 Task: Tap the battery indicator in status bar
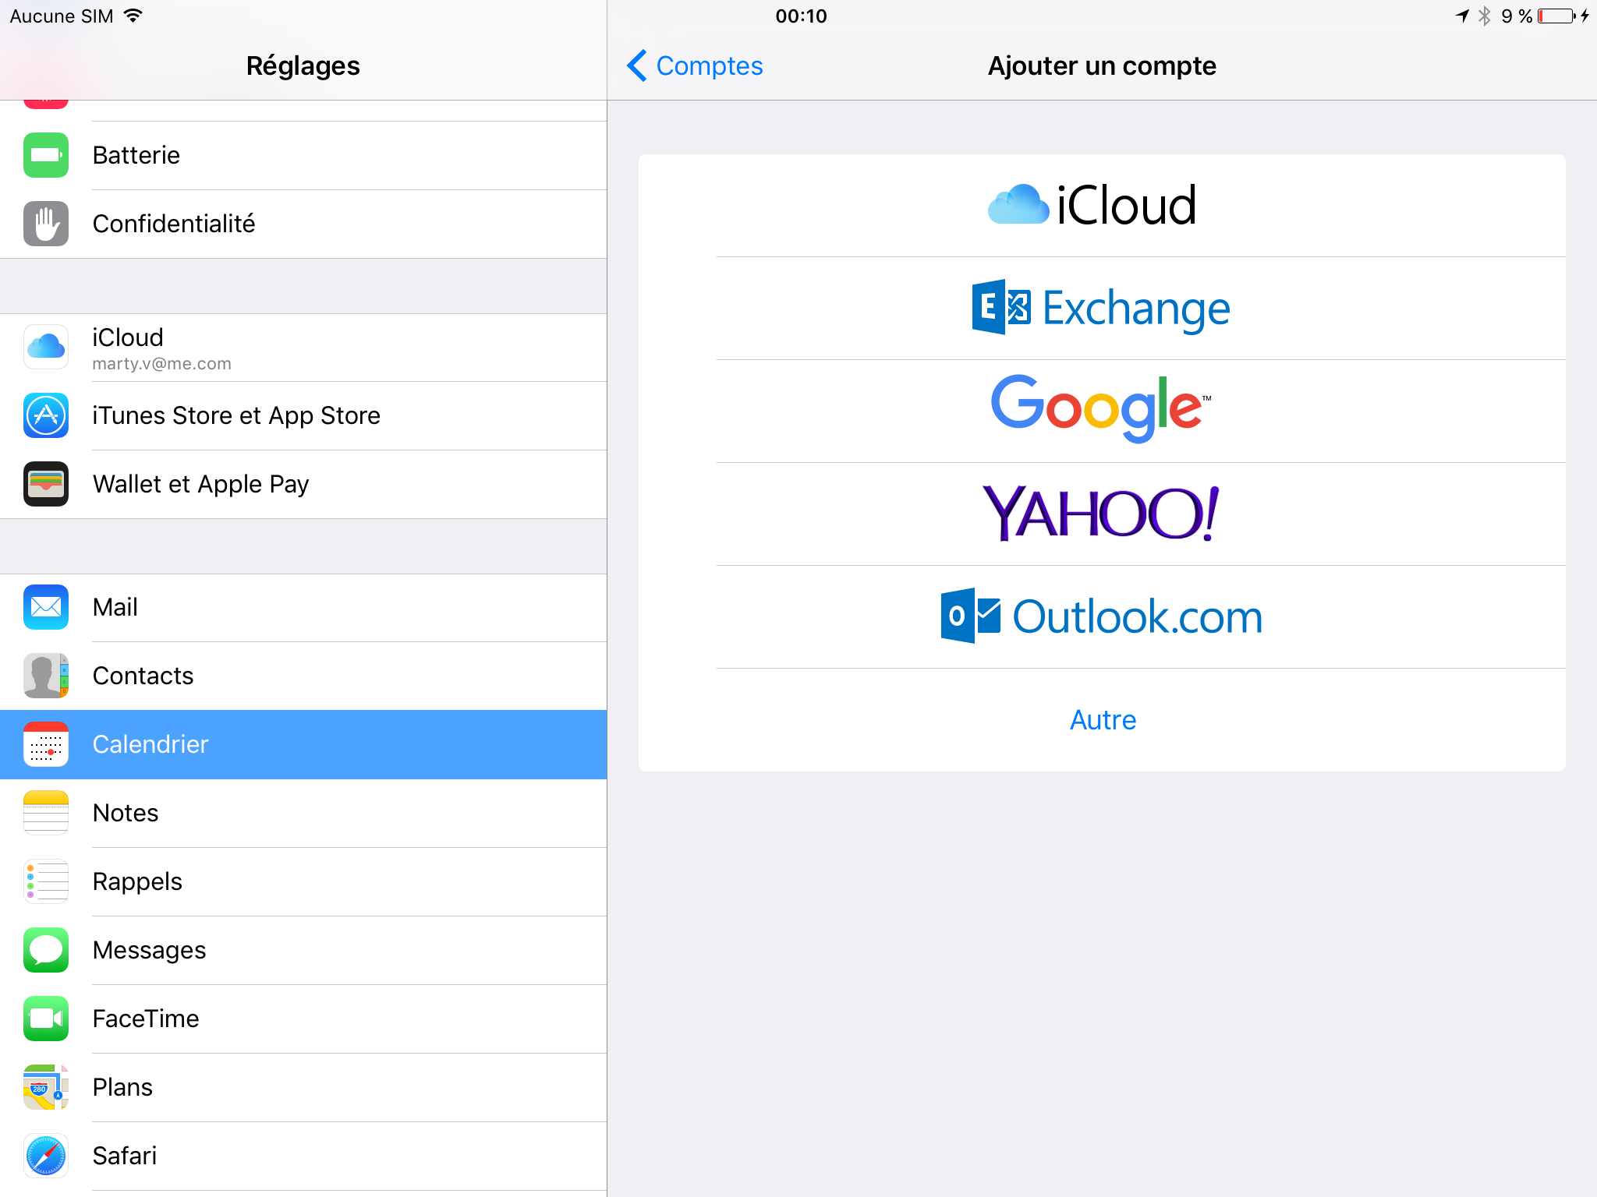(1556, 16)
